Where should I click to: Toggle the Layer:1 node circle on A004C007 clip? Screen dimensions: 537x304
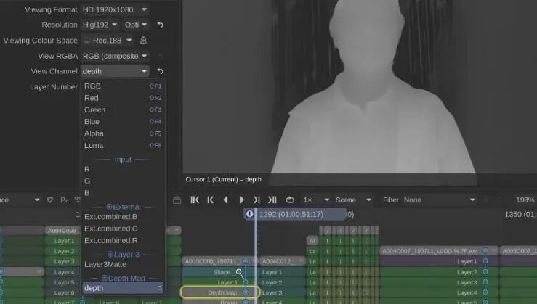[x=485, y=261]
